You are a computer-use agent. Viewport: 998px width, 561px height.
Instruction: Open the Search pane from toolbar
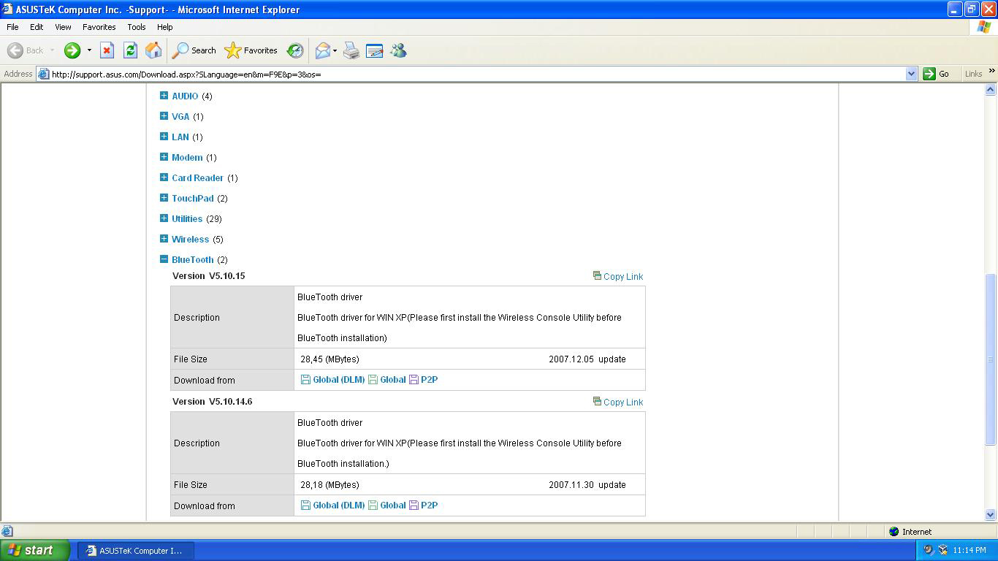pyautogui.click(x=194, y=50)
